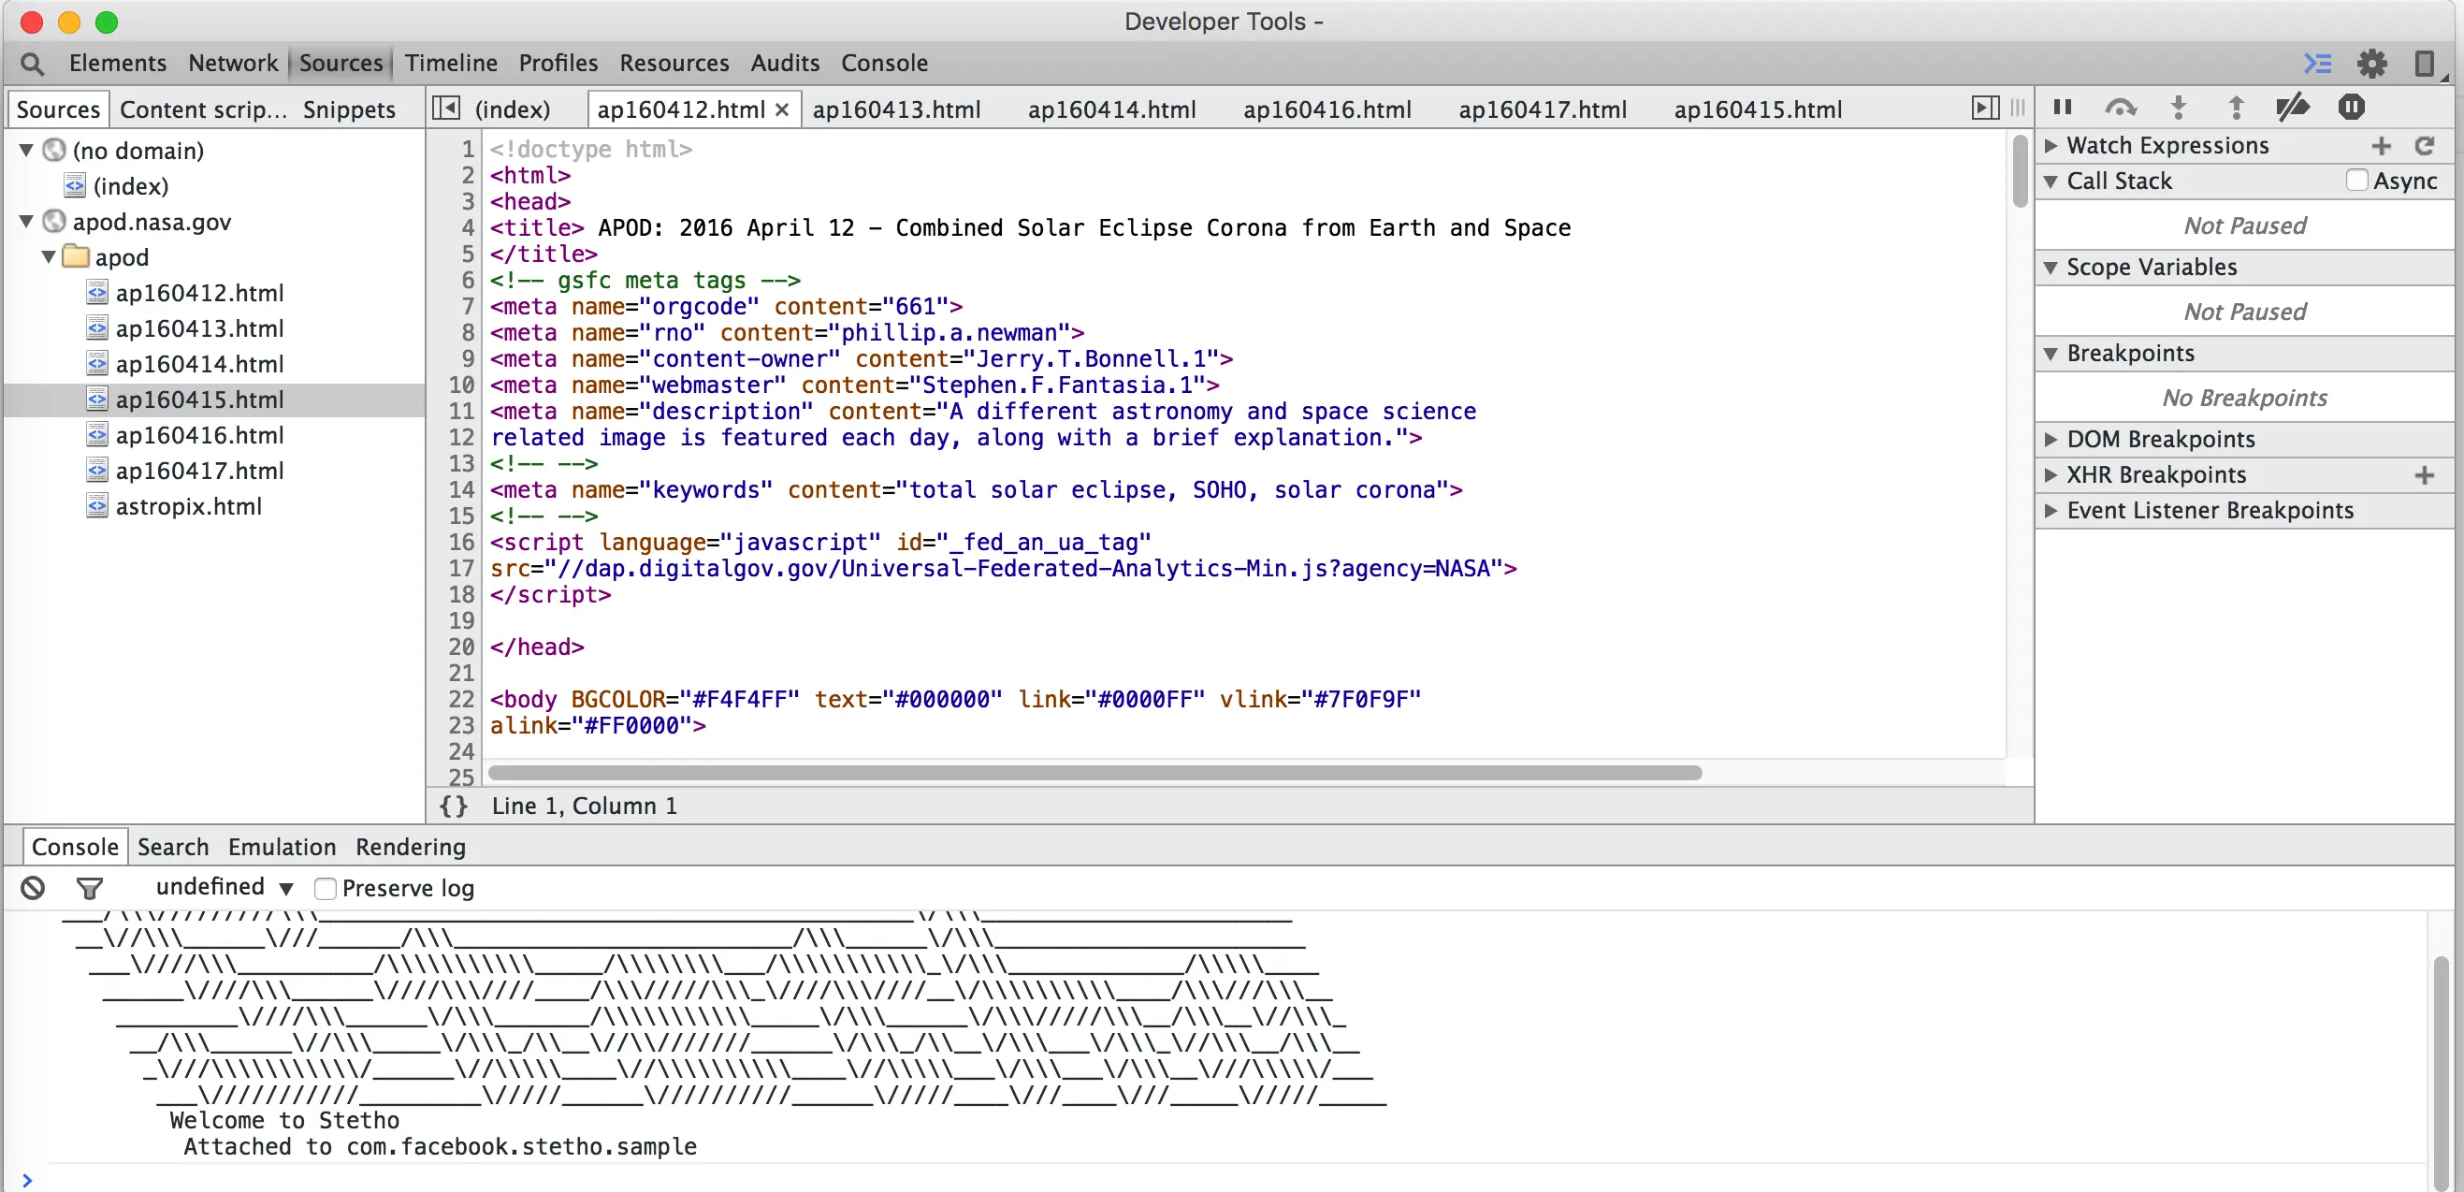This screenshot has width=2464, height=1192.
Task: Click the search magnifier icon in toolbar
Action: [x=32, y=63]
